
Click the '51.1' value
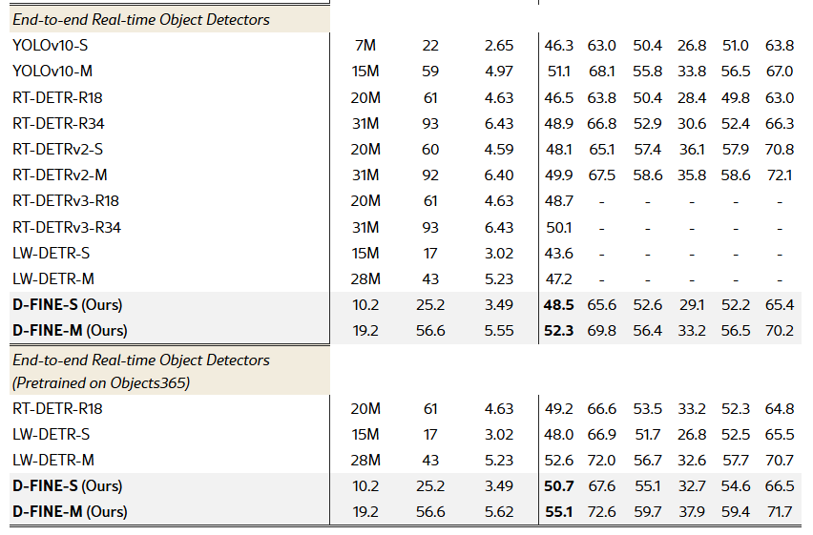(x=558, y=71)
